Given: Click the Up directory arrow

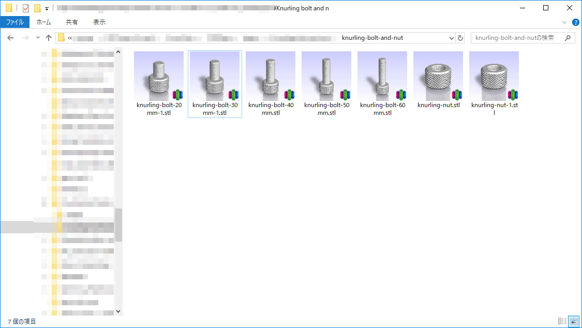Looking at the screenshot, I should tap(49, 38).
